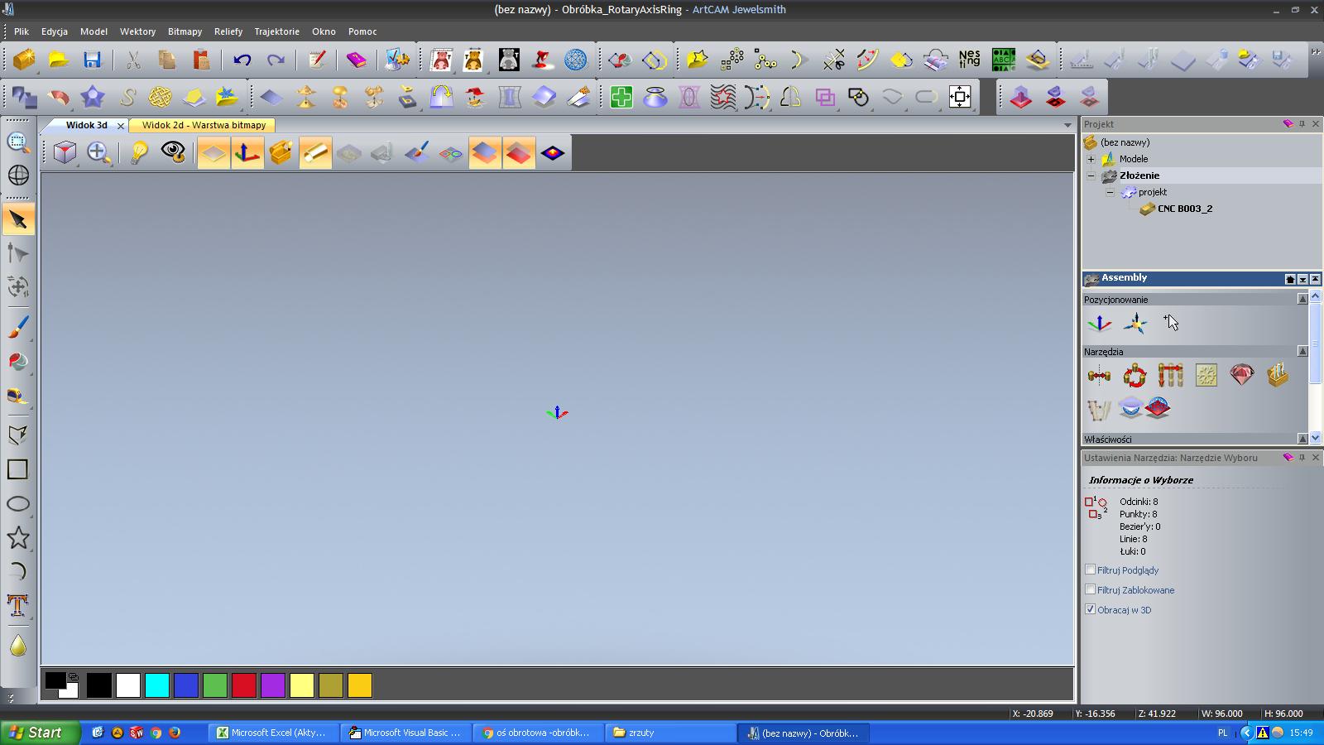This screenshot has width=1324, height=745.
Task: Select the Ellipse drawing tool
Action: (x=18, y=503)
